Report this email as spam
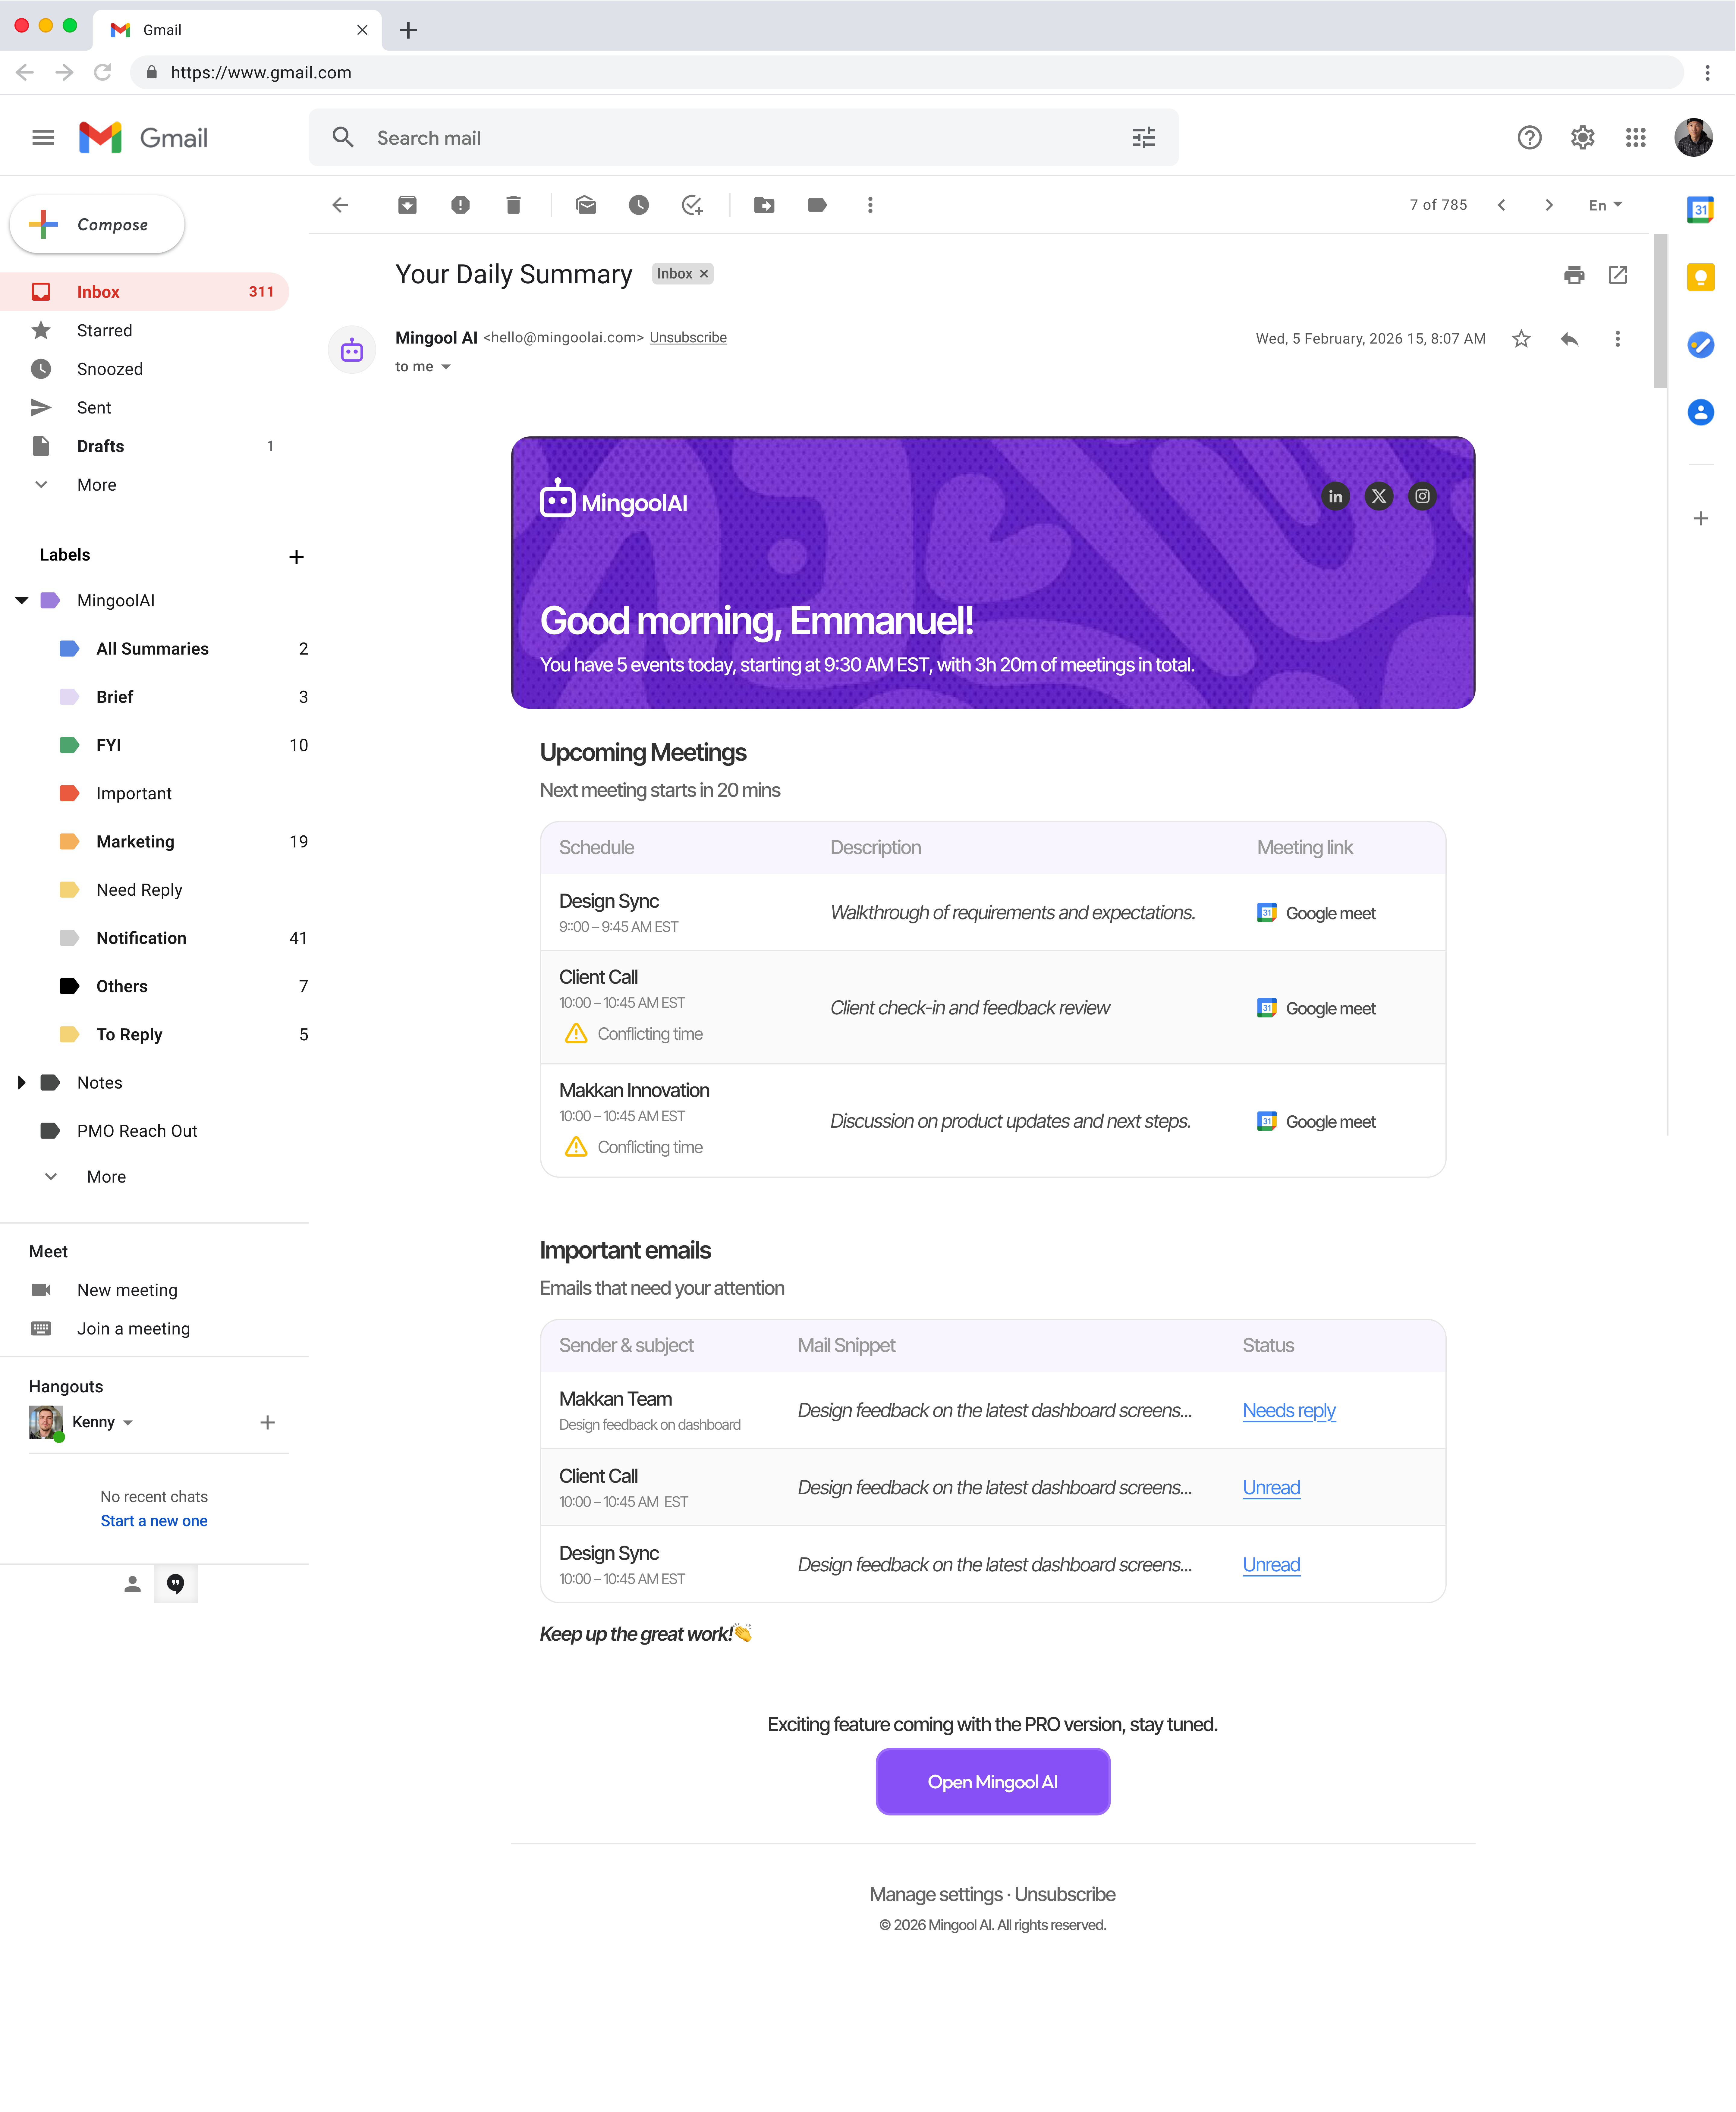 click(x=460, y=205)
